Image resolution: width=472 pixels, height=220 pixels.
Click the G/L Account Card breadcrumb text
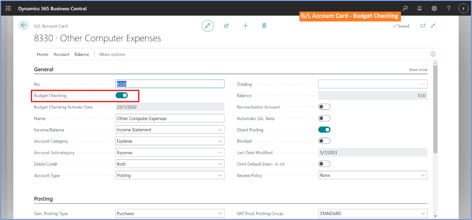[x=51, y=26]
